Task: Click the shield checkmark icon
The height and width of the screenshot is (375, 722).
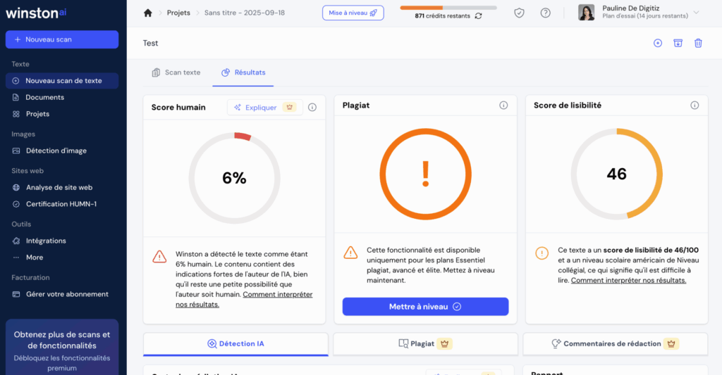Action: [x=519, y=13]
